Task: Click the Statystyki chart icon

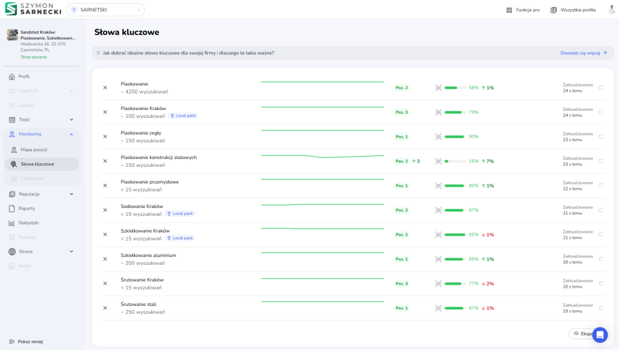Action: (x=12, y=223)
